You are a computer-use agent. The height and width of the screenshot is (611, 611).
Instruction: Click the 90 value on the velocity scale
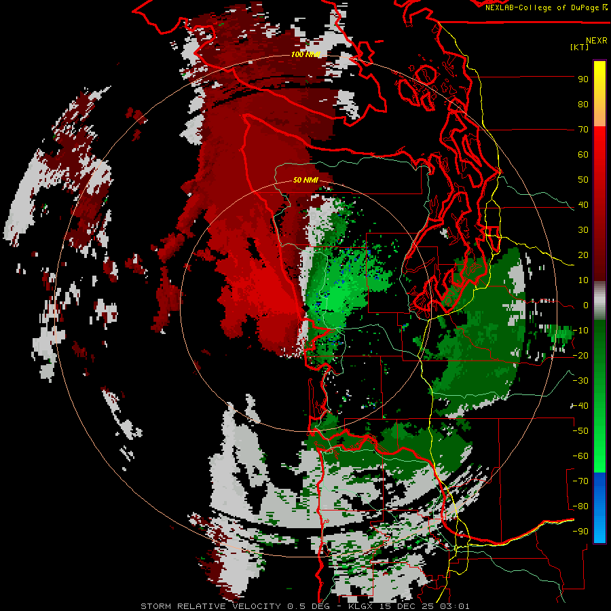[583, 79]
